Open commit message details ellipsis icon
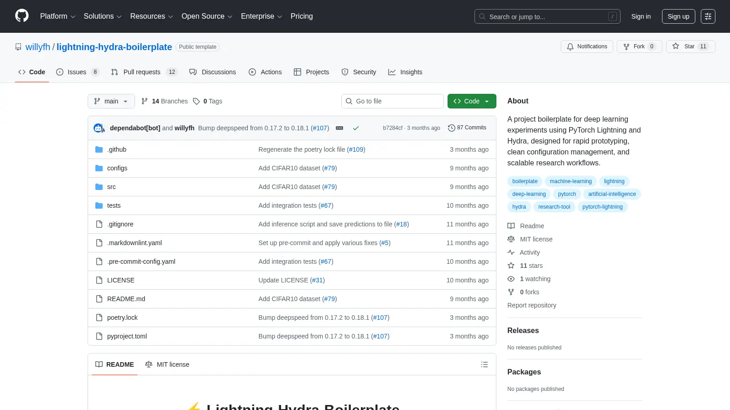This screenshot has width=730, height=410. 339,128
